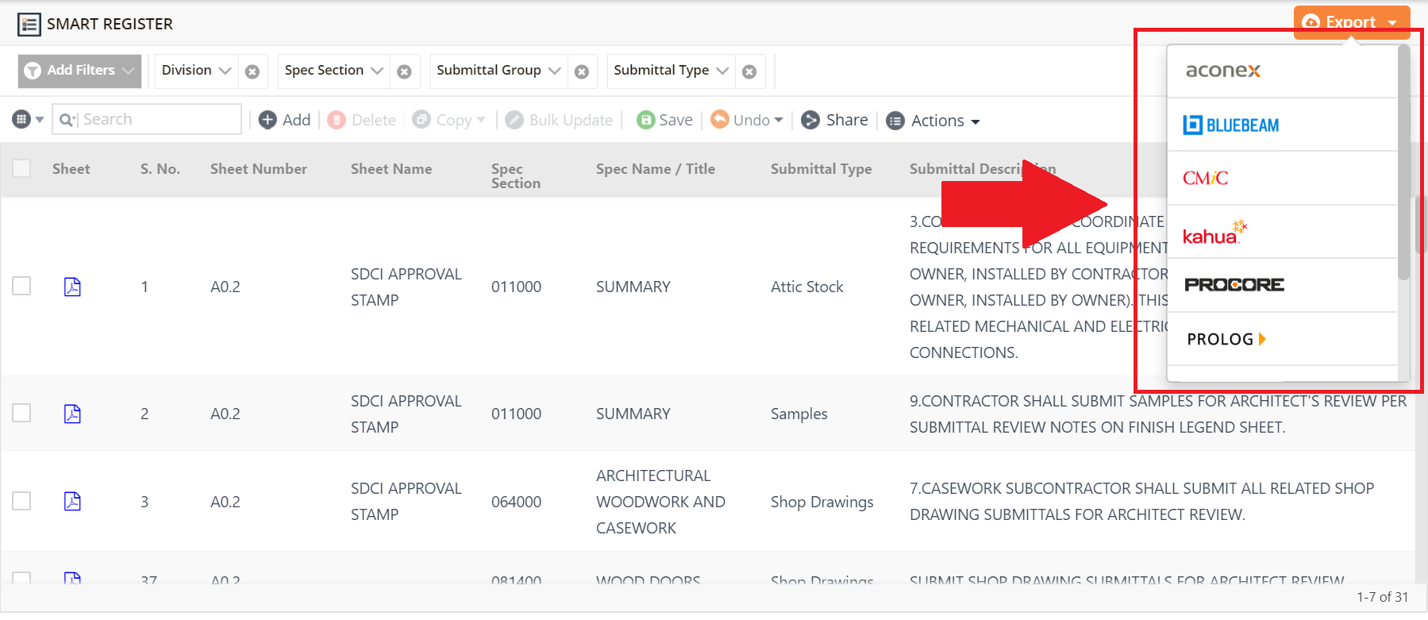The image size is (1428, 620).
Task: Sort by the Spec Name / Title header
Action: click(x=656, y=169)
